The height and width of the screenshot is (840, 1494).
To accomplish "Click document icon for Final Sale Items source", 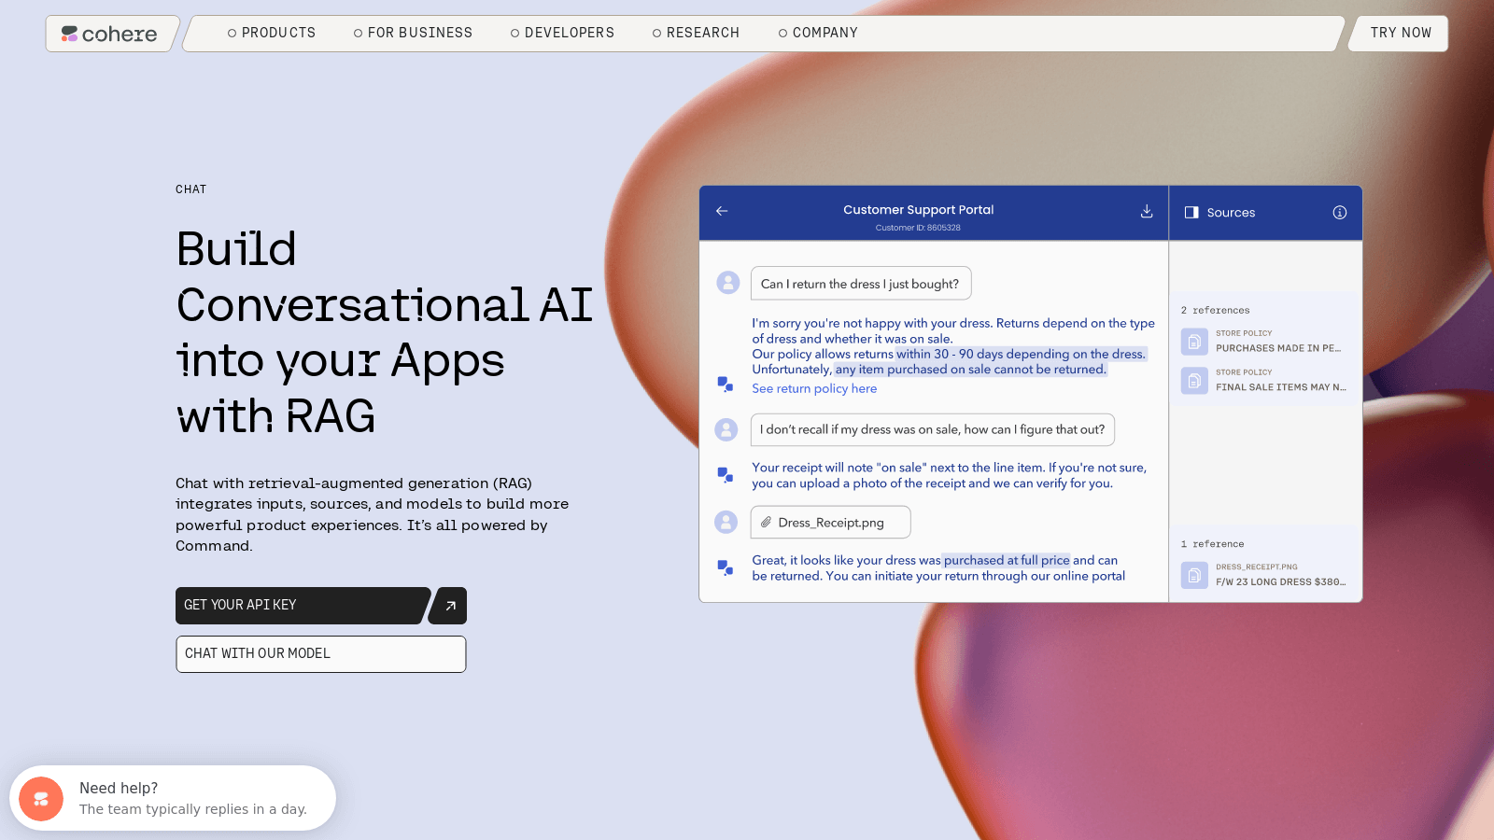I will [x=1194, y=381].
